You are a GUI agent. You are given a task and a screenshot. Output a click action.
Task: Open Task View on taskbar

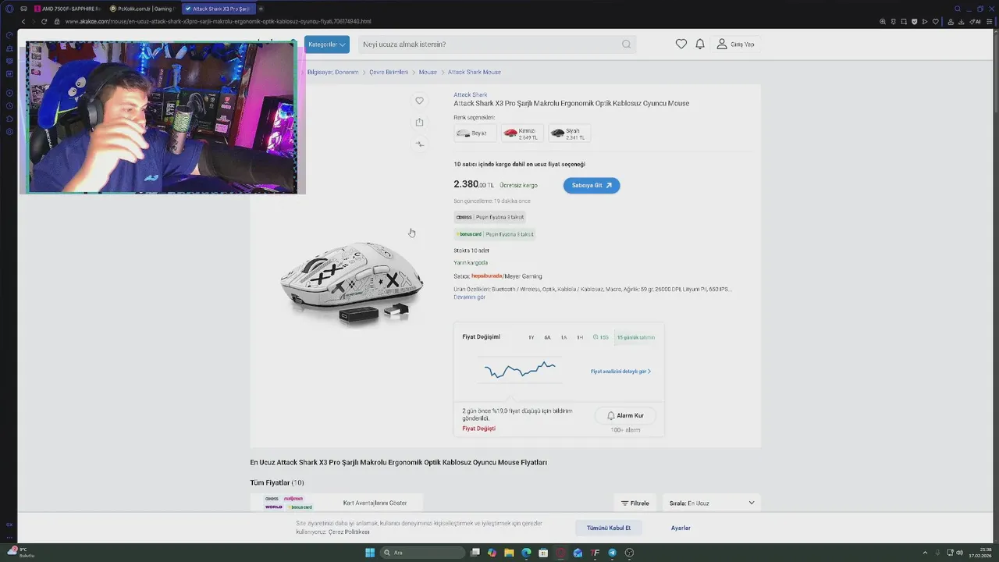click(x=475, y=553)
